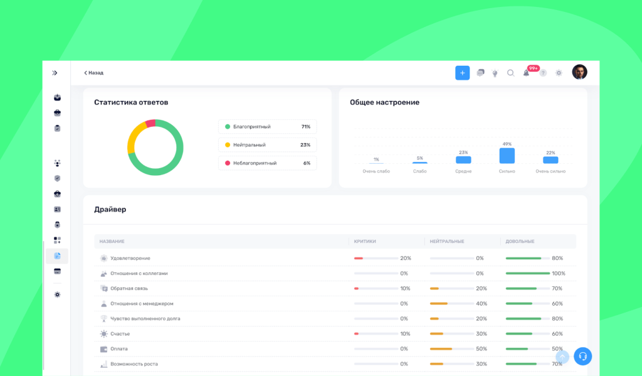The image size is (642, 376).
Task: Open settings gear icon in top bar
Action: [x=559, y=73]
